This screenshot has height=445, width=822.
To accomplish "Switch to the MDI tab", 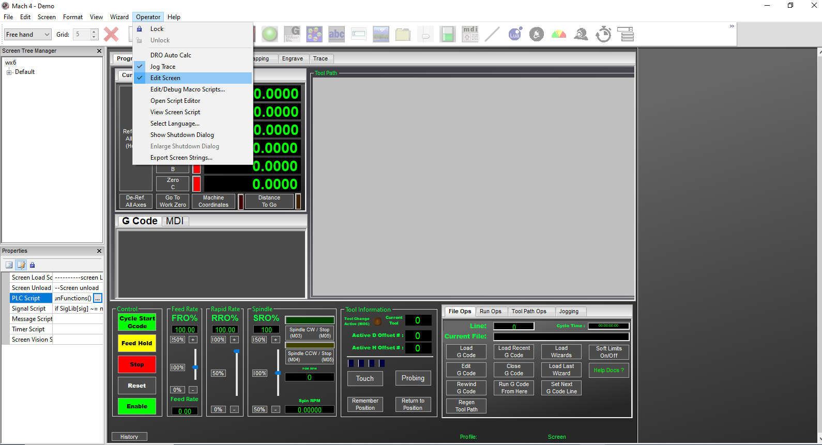I will pos(175,221).
